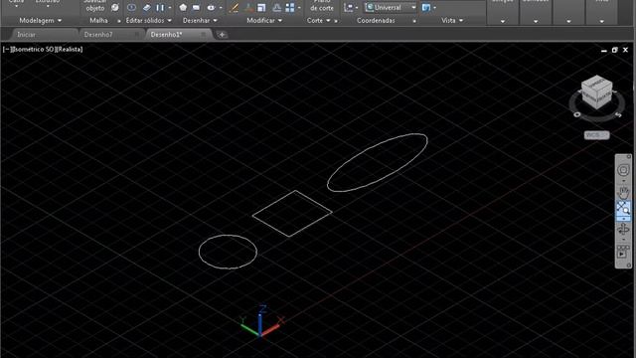Close the Desenho1* tab

[x=203, y=35]
